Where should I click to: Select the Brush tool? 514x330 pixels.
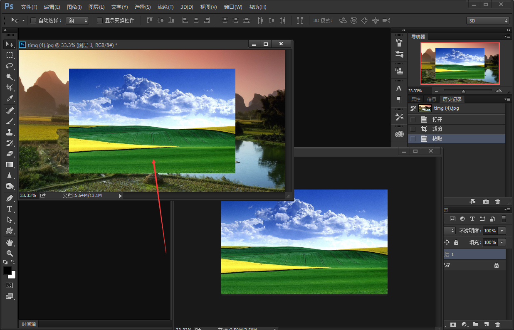pos(9,121)
